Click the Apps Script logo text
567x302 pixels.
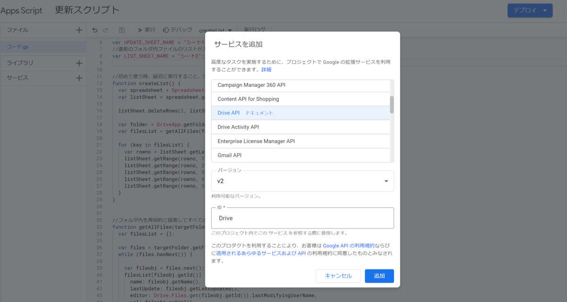(21, 10)
